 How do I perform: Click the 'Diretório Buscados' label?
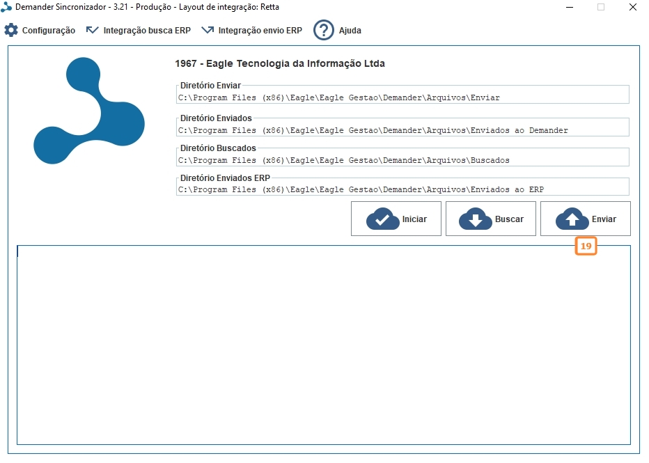[218, 148]
